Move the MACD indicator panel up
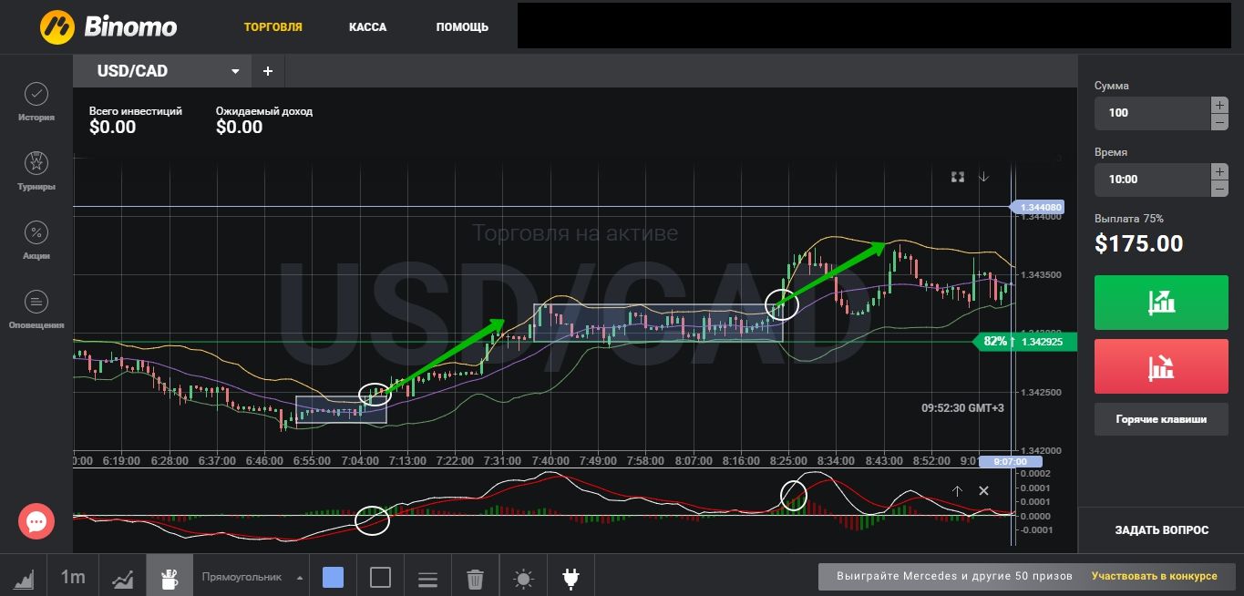 point(957,491)
